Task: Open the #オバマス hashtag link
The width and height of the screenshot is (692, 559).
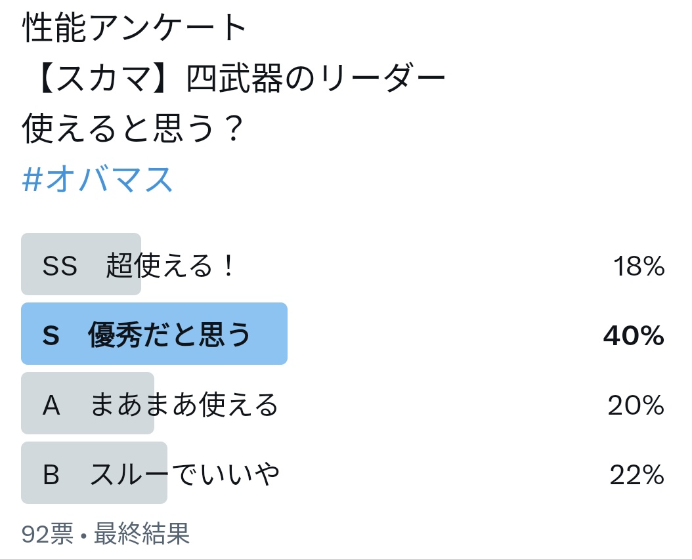Action: (x=97, y=179)
